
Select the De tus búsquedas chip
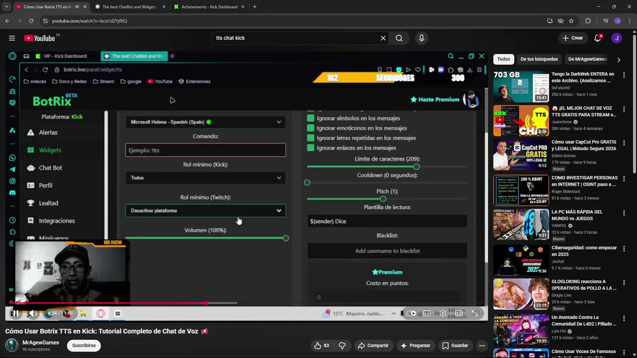[539, 59]
